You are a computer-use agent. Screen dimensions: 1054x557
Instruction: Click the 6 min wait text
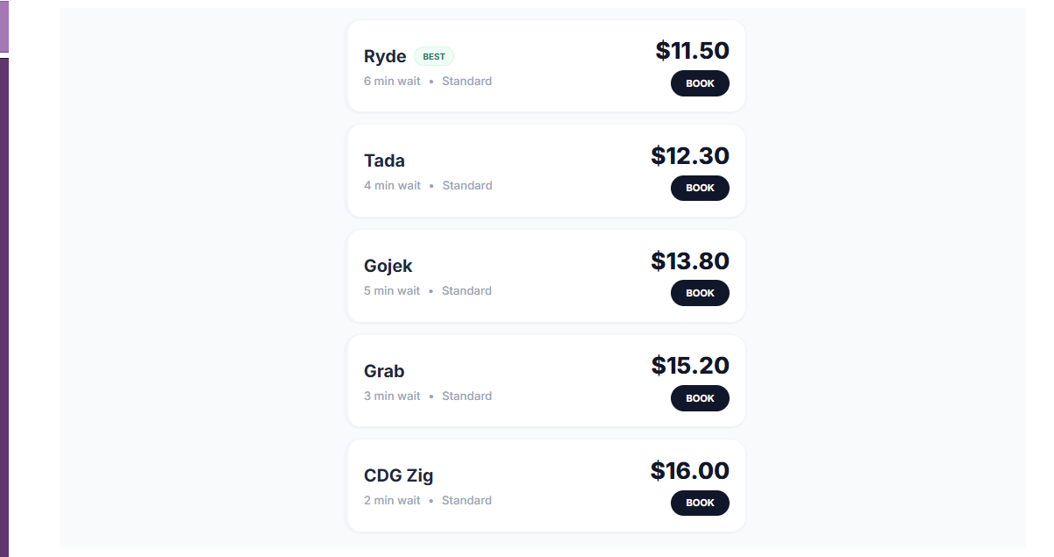point(392,81)
